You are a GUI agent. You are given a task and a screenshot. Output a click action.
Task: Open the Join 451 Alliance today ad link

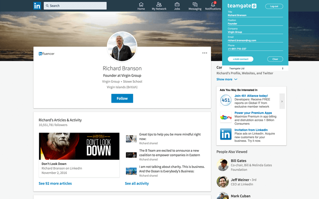click(251, 95)
